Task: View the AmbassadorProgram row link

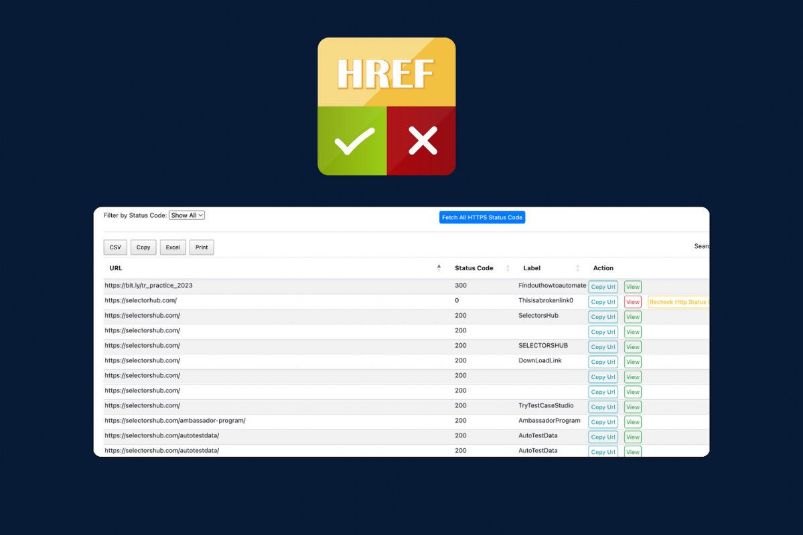Action: point(633,422)
